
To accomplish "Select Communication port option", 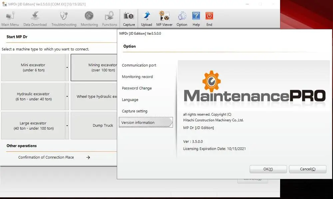I will click(x=139, y=65).
